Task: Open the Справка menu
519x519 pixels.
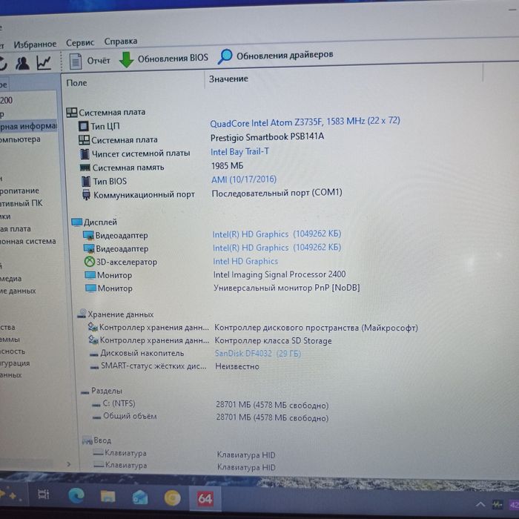Action: click(x=121, y=42)
